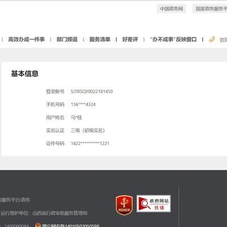Click the 实名认证 label
The height and width of the screenshot is (227, 227).
pyautogui.click(x=55, y=131)
